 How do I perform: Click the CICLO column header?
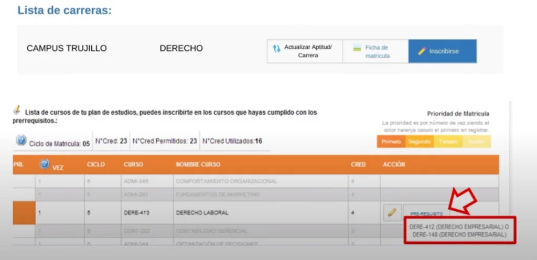pos(96,165)
